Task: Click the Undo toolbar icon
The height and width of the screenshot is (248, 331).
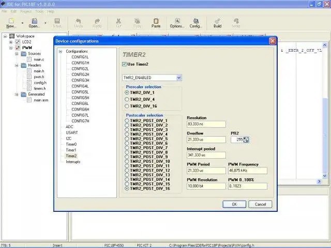Action: [78, 21]
